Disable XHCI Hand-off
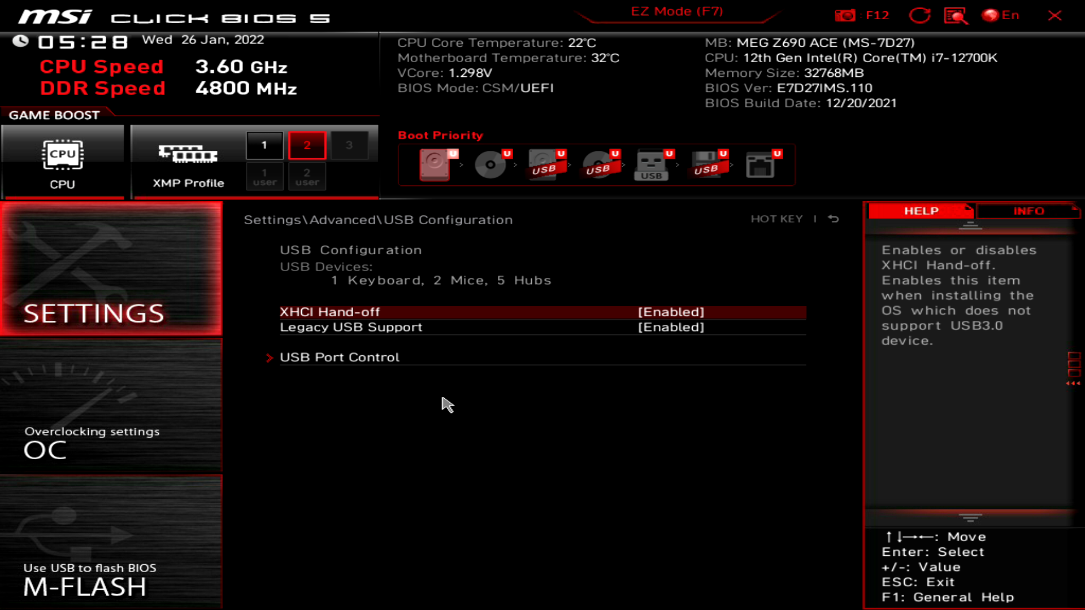The image size is (1085, 610). click(670, 311)
